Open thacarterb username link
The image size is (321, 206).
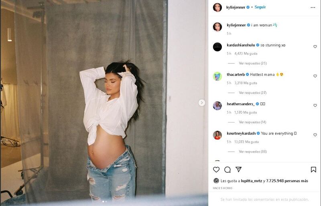click(x=236, y=75)
